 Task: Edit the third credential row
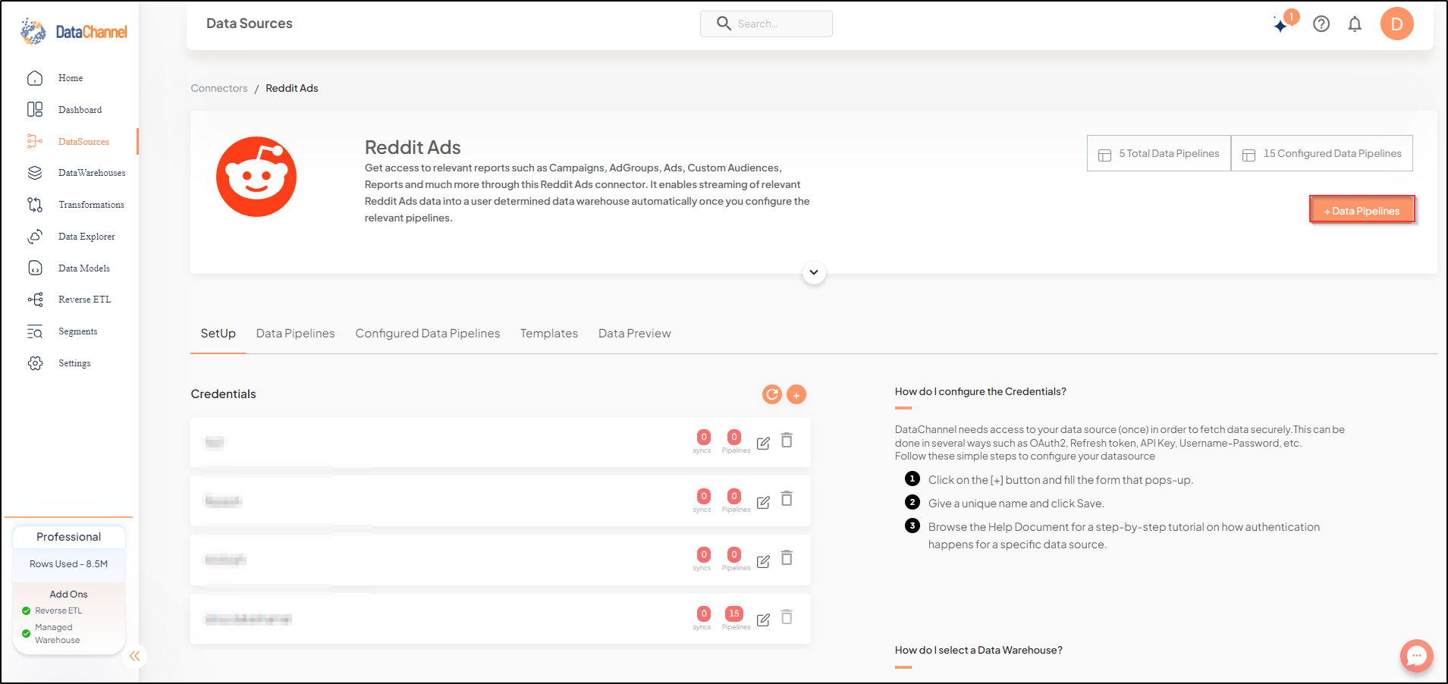(x=763, y=561)
